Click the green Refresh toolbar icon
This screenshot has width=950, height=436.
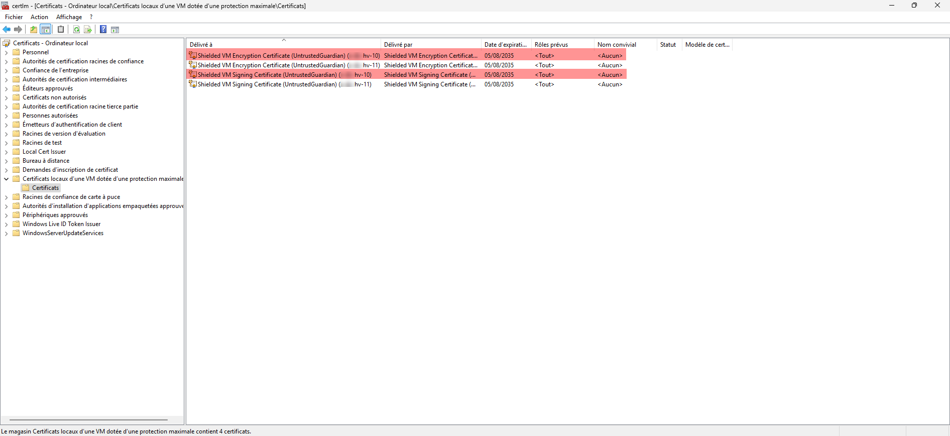pos(76,30)
